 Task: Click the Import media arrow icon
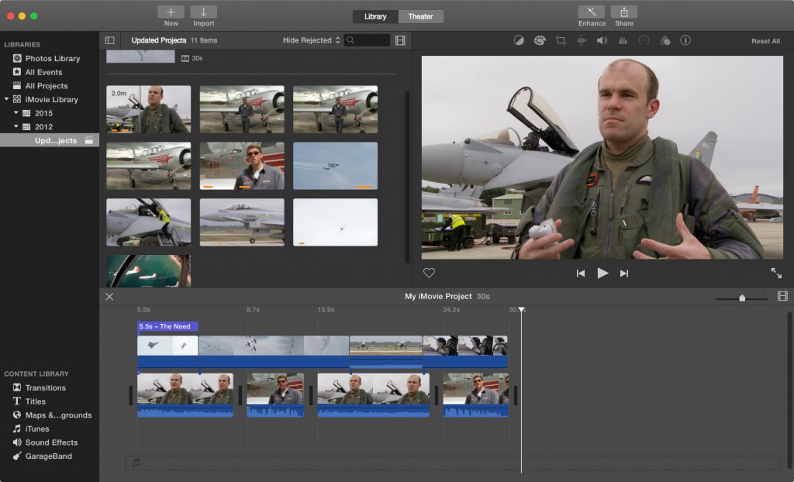pyautogui.click(x=204, y=12)
